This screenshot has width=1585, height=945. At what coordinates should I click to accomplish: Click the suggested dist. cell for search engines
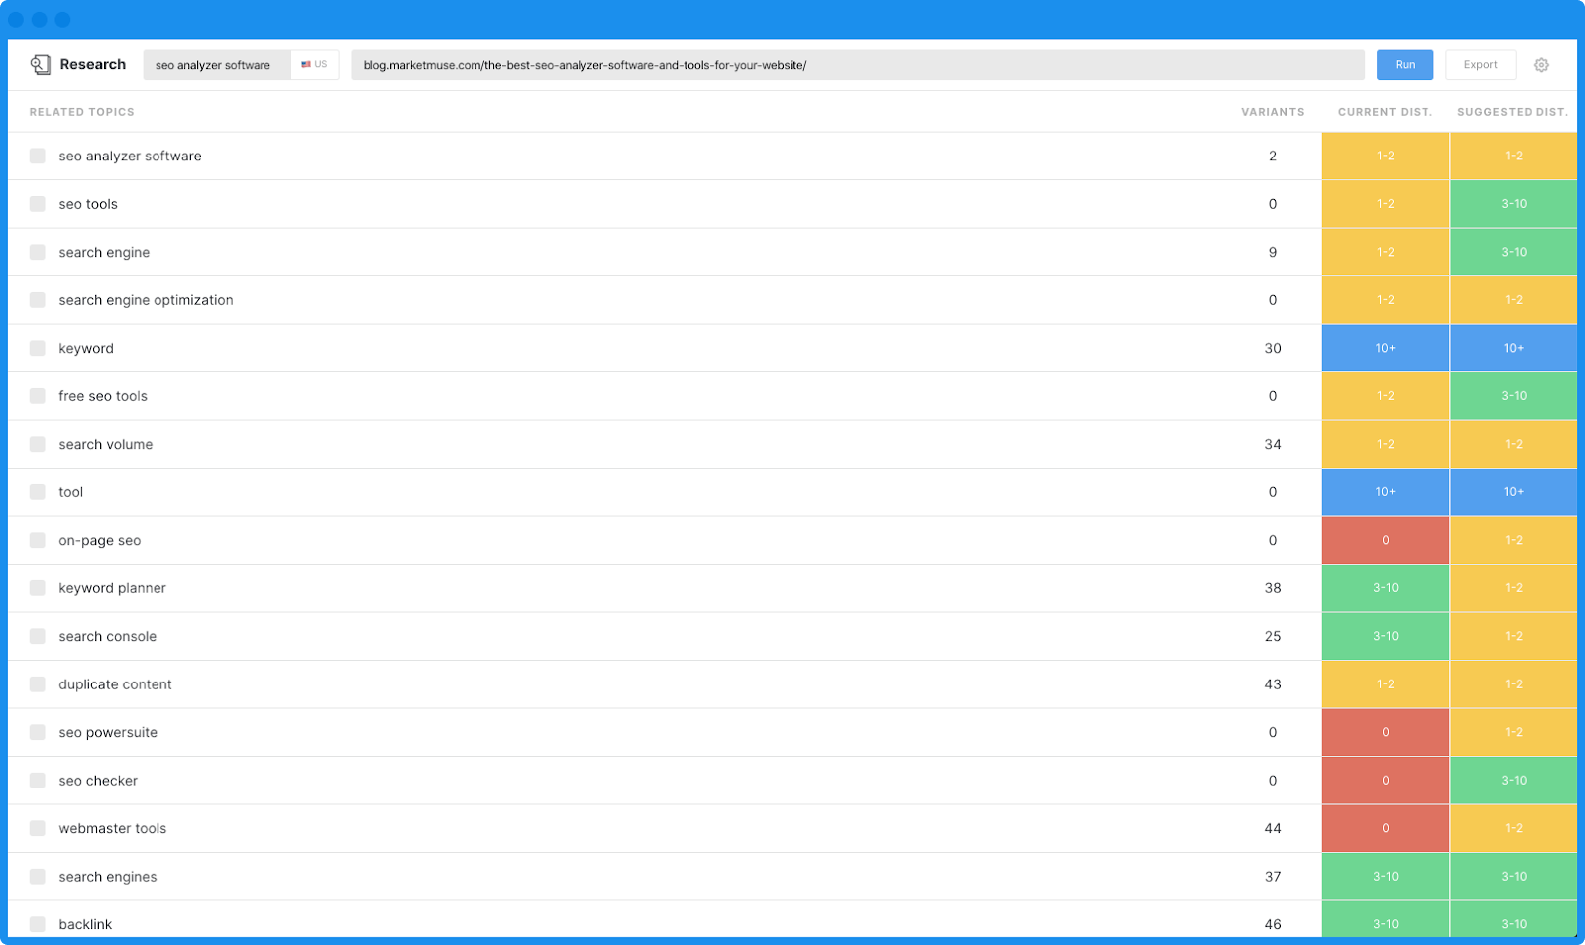coord(1514,877)
